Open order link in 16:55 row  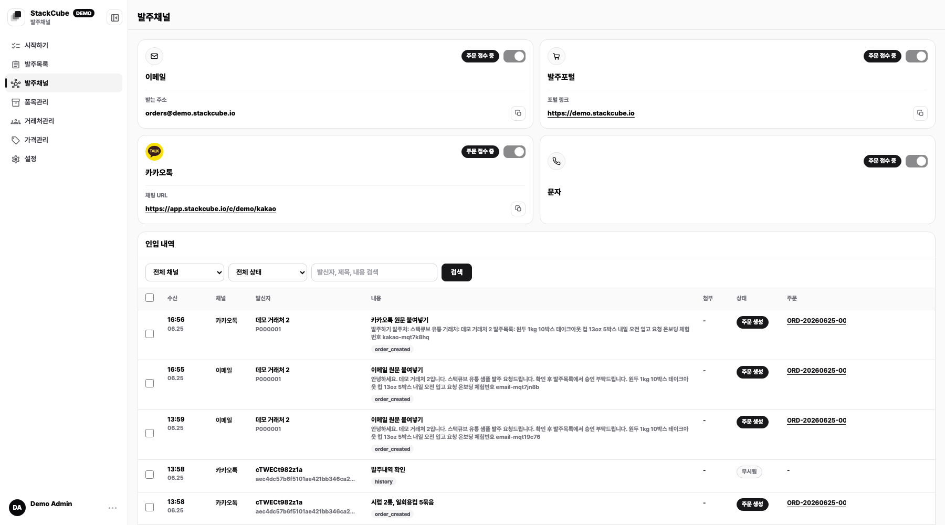(x=816, y=371)
